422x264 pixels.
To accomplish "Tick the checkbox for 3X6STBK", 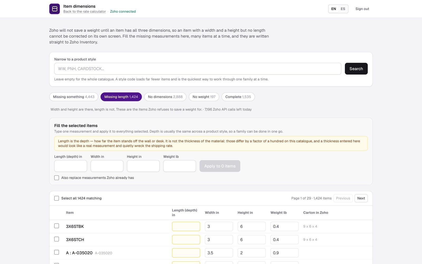I will (x=56, y=226).
